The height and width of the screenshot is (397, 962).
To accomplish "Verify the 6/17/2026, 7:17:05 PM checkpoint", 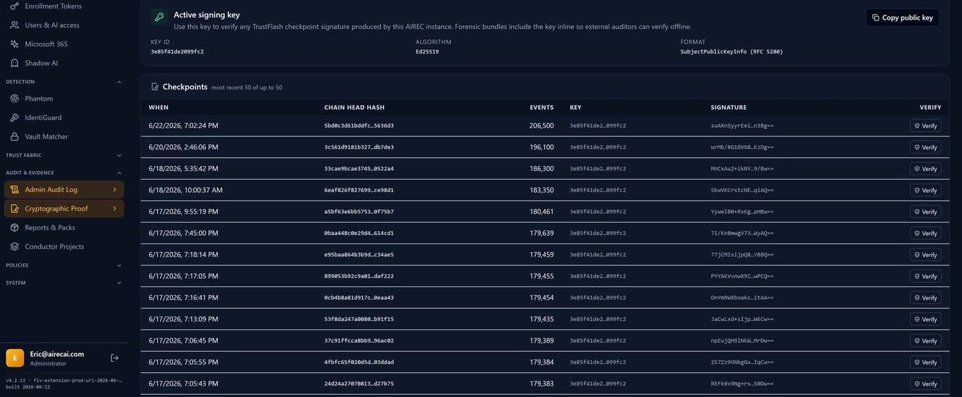I will (x=925, y=276).
